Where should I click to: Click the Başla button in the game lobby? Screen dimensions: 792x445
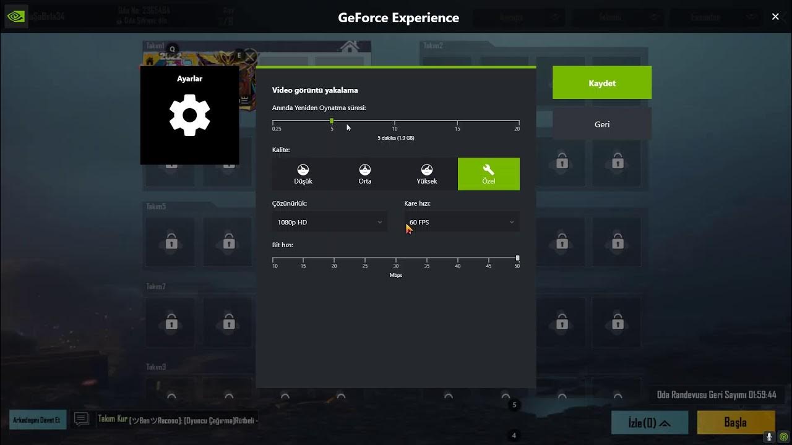[x=736, y=423]
